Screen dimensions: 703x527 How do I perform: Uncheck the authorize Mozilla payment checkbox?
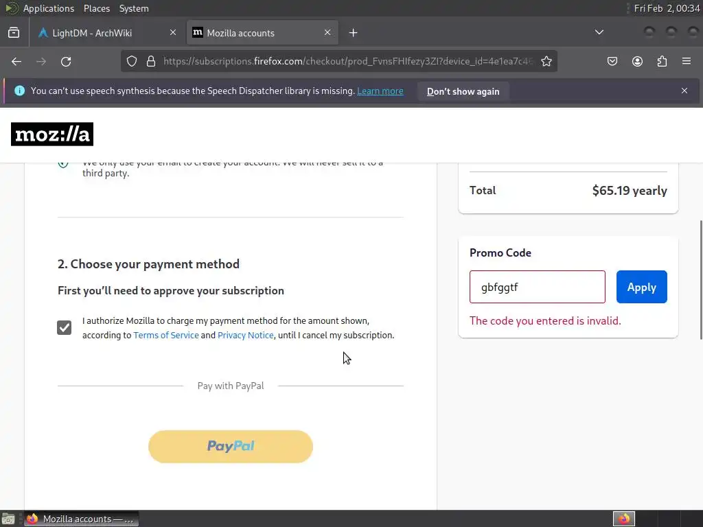(65, 328)
